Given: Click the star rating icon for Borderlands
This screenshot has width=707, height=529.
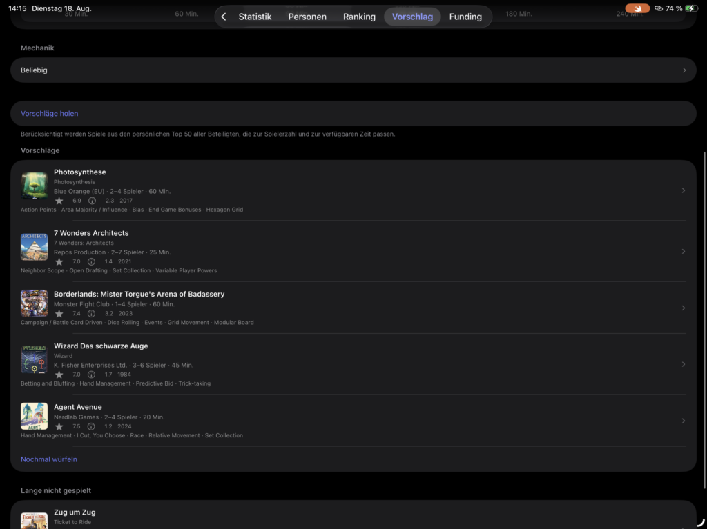Looking at the screenshot, I should 59,313.
